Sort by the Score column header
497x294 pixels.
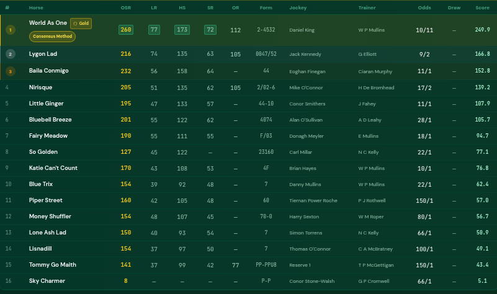click(x=483, y=7)
